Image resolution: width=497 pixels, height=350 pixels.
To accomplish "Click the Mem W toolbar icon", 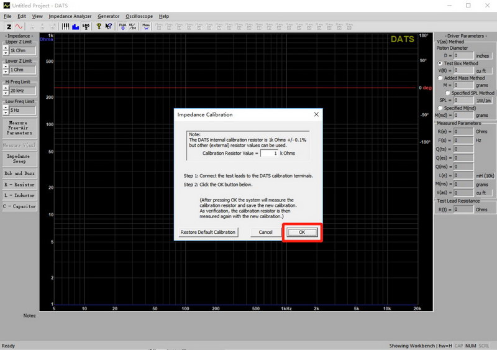I will 146,27.
